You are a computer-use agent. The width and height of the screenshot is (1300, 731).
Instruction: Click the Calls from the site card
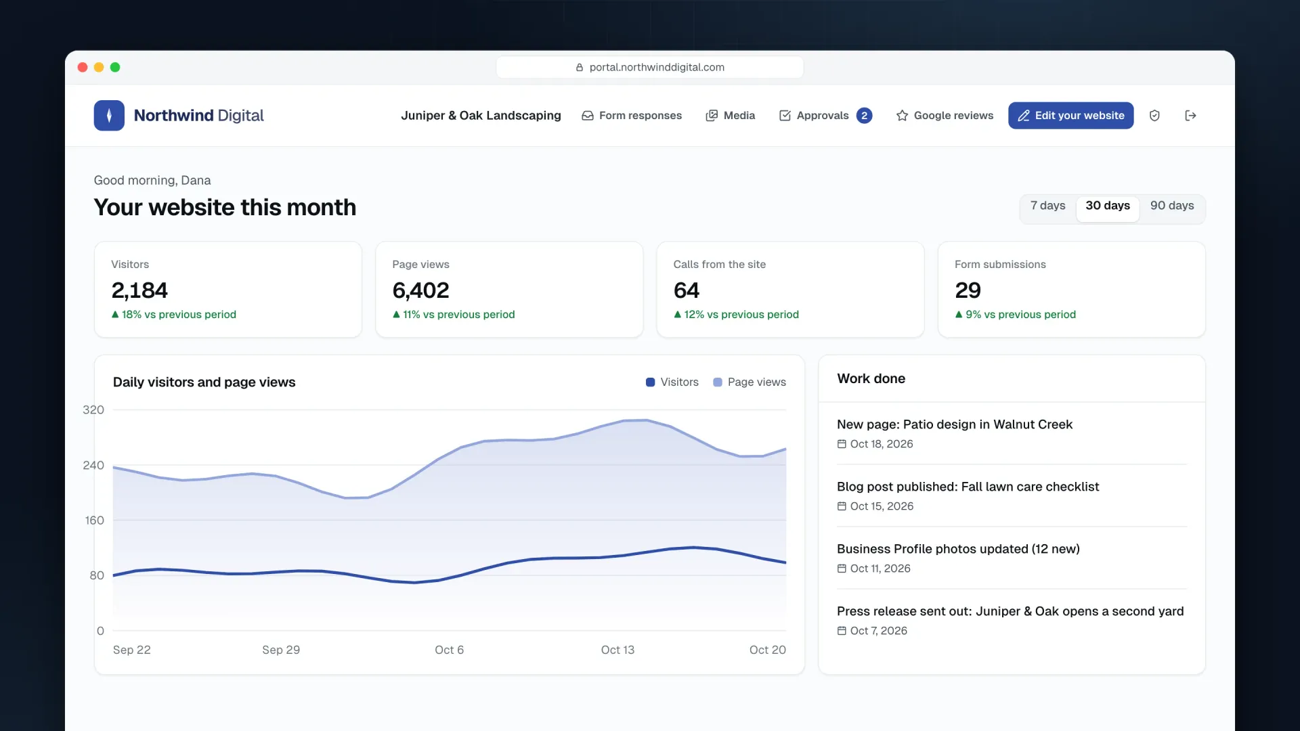[x=790, y=290]
